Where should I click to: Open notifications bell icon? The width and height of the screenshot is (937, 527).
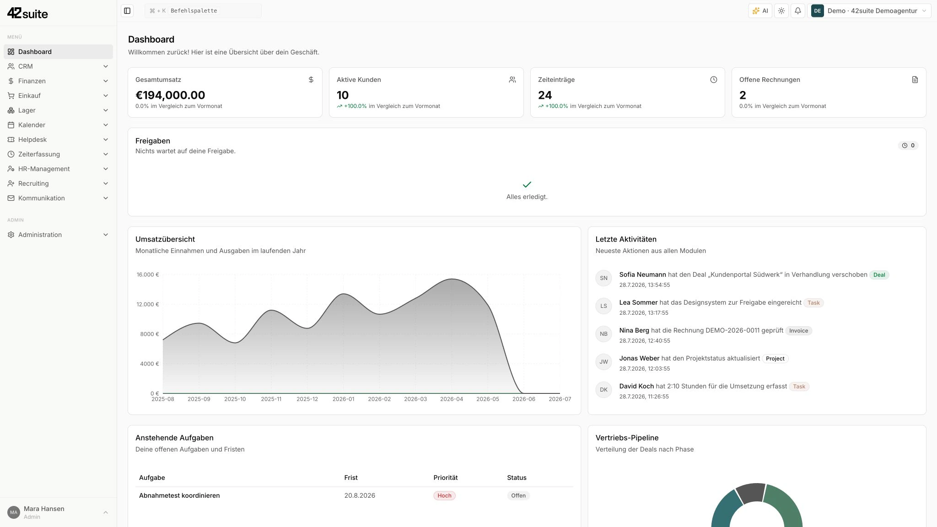pos(798,11)
